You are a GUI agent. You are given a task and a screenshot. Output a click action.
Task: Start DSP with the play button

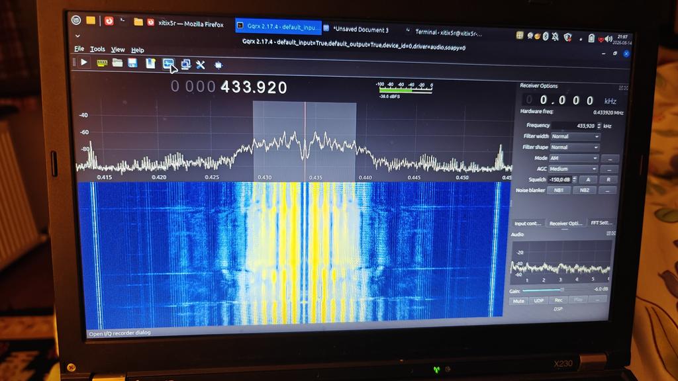click(x=84, y=63)
